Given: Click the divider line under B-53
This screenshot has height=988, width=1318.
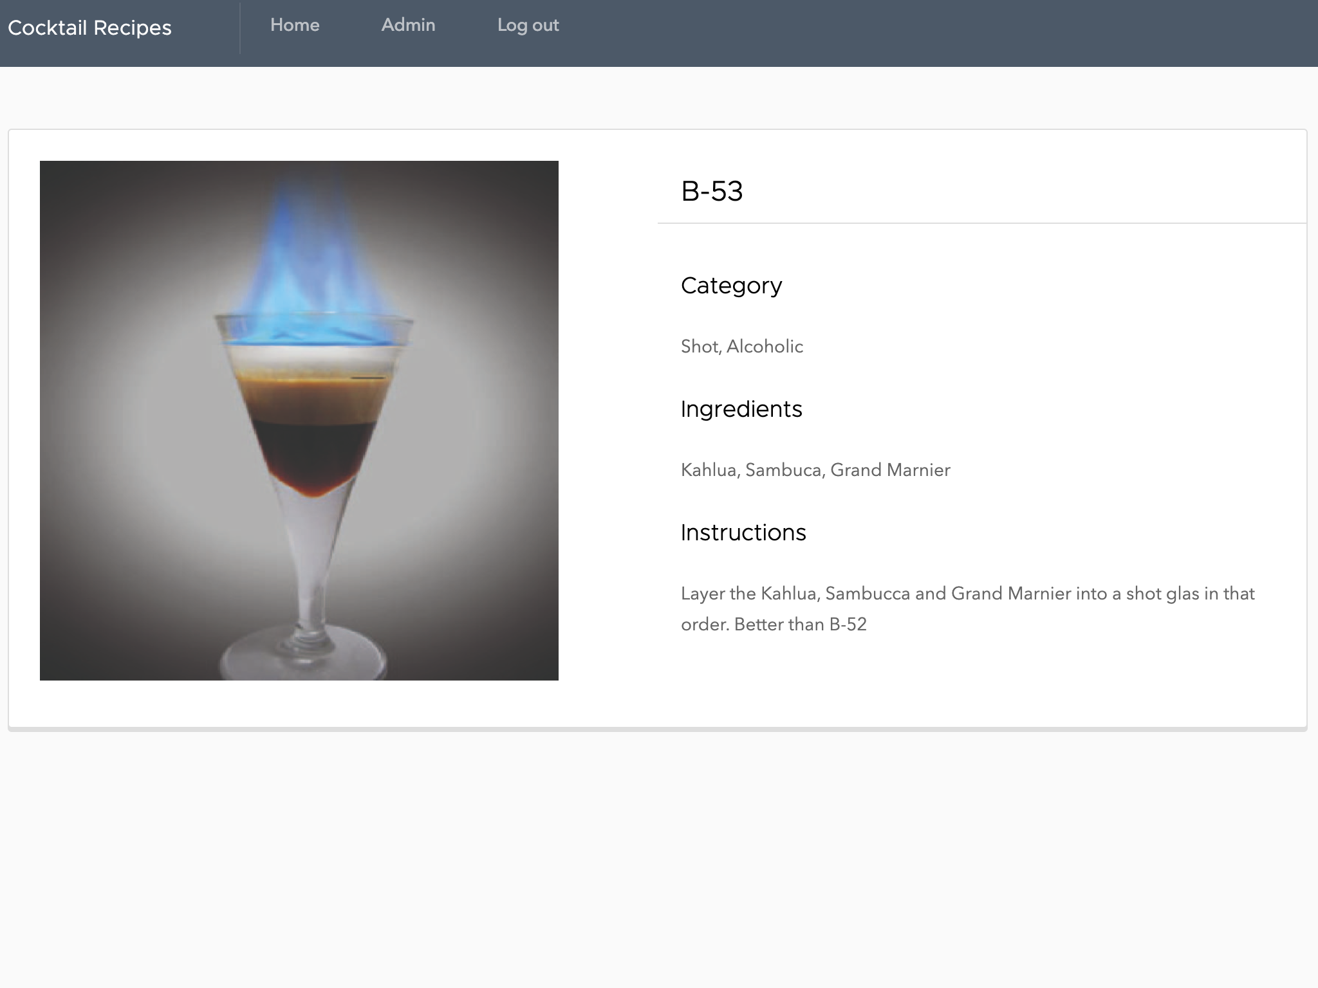Looking at the screenshot, I should (x=981, y=223).
